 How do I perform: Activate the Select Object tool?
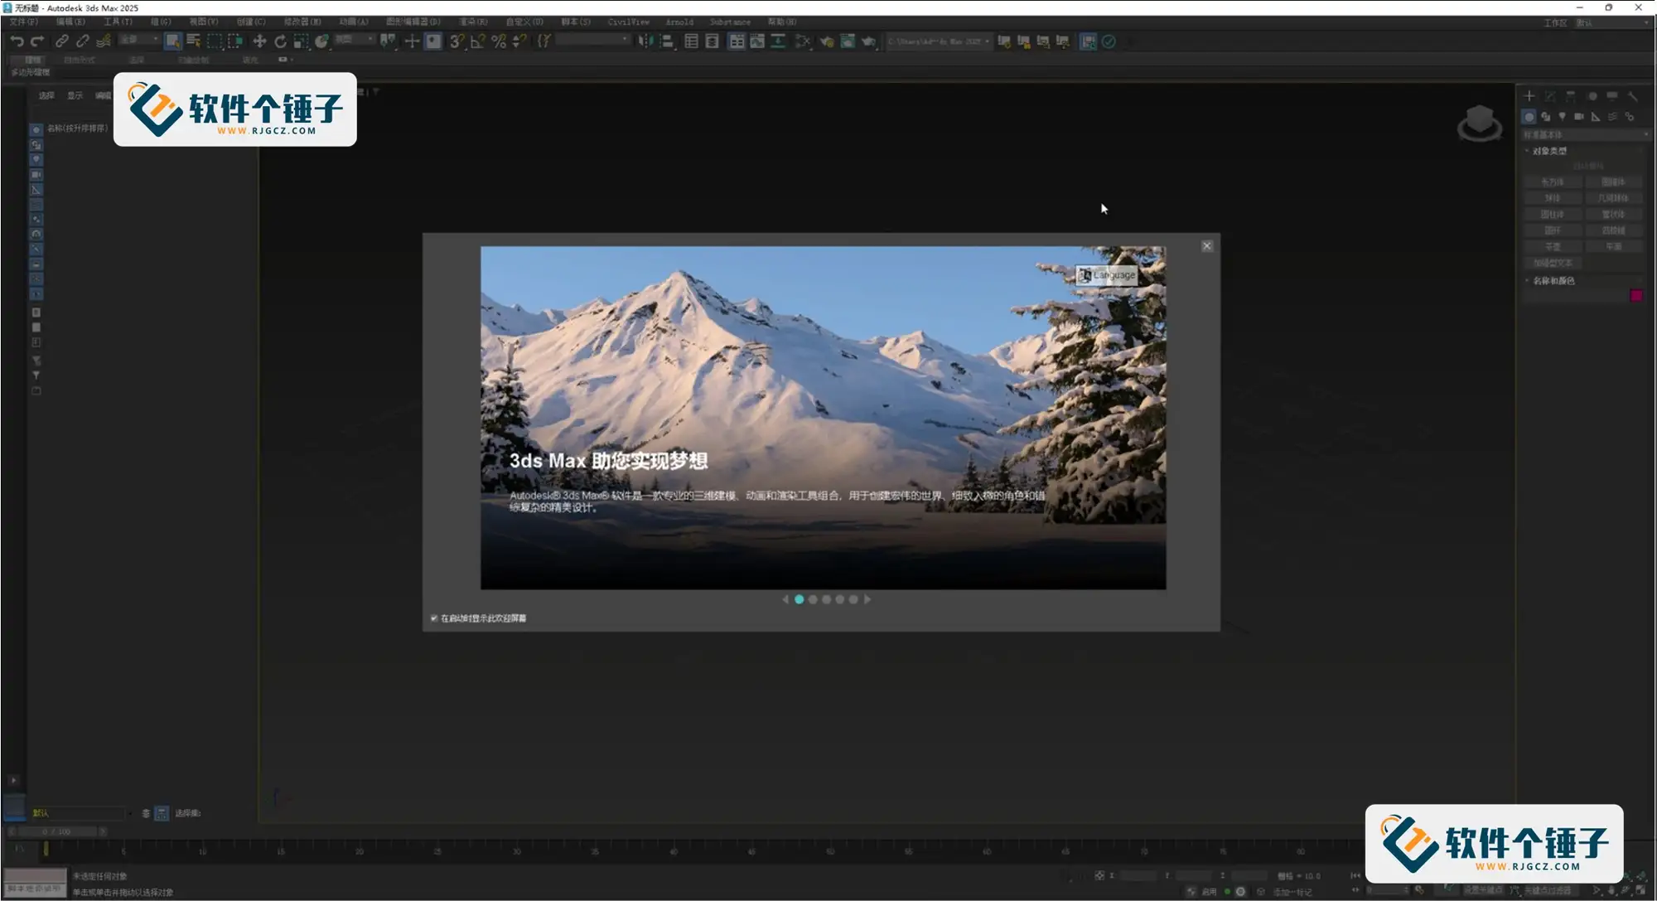click(x=172, y=41)
